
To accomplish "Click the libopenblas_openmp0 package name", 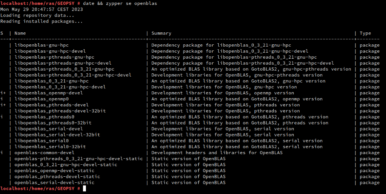I will coord(41,99).
